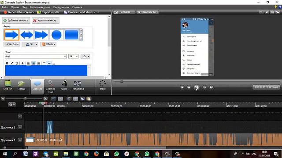Screen dimensions: 282x158
Task: Open the File menu
Action: tap(5, 7)
